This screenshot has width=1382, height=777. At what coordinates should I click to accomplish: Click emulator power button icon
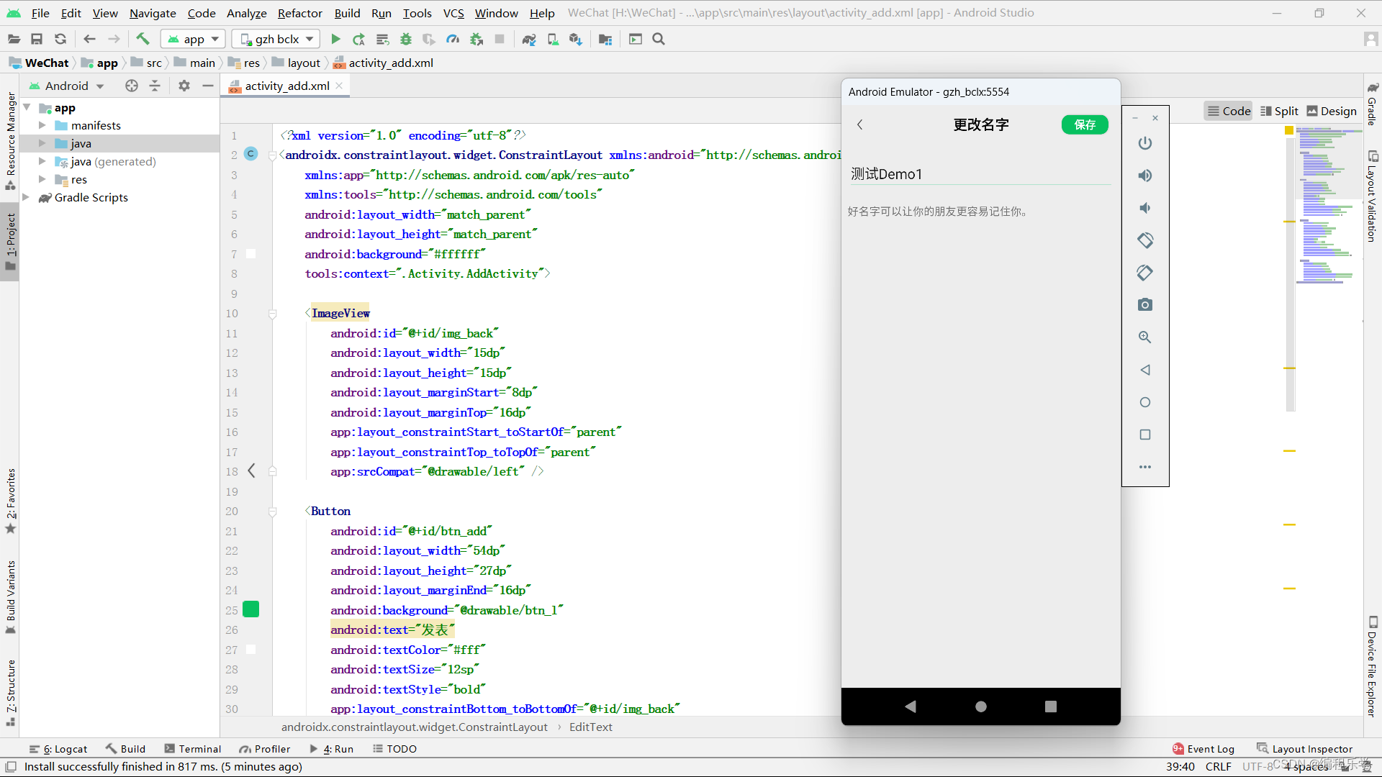(1145, 143)
